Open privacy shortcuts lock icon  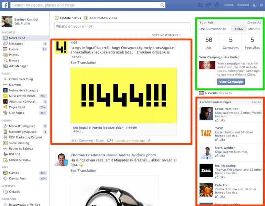pos(255,5)
